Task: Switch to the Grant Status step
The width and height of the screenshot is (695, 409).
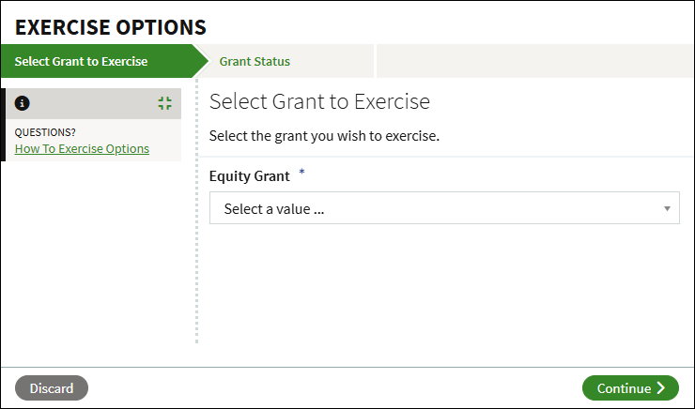Action: click(x=255, y=62)
